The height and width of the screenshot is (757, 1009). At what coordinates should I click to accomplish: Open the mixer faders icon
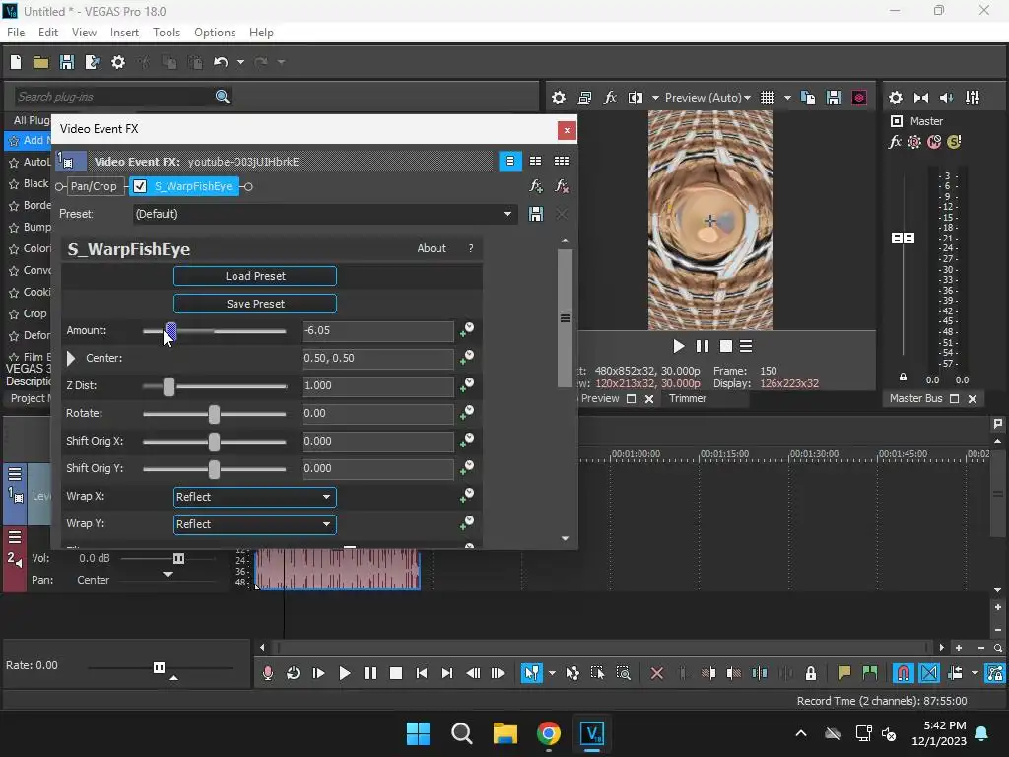pos(973,98)
